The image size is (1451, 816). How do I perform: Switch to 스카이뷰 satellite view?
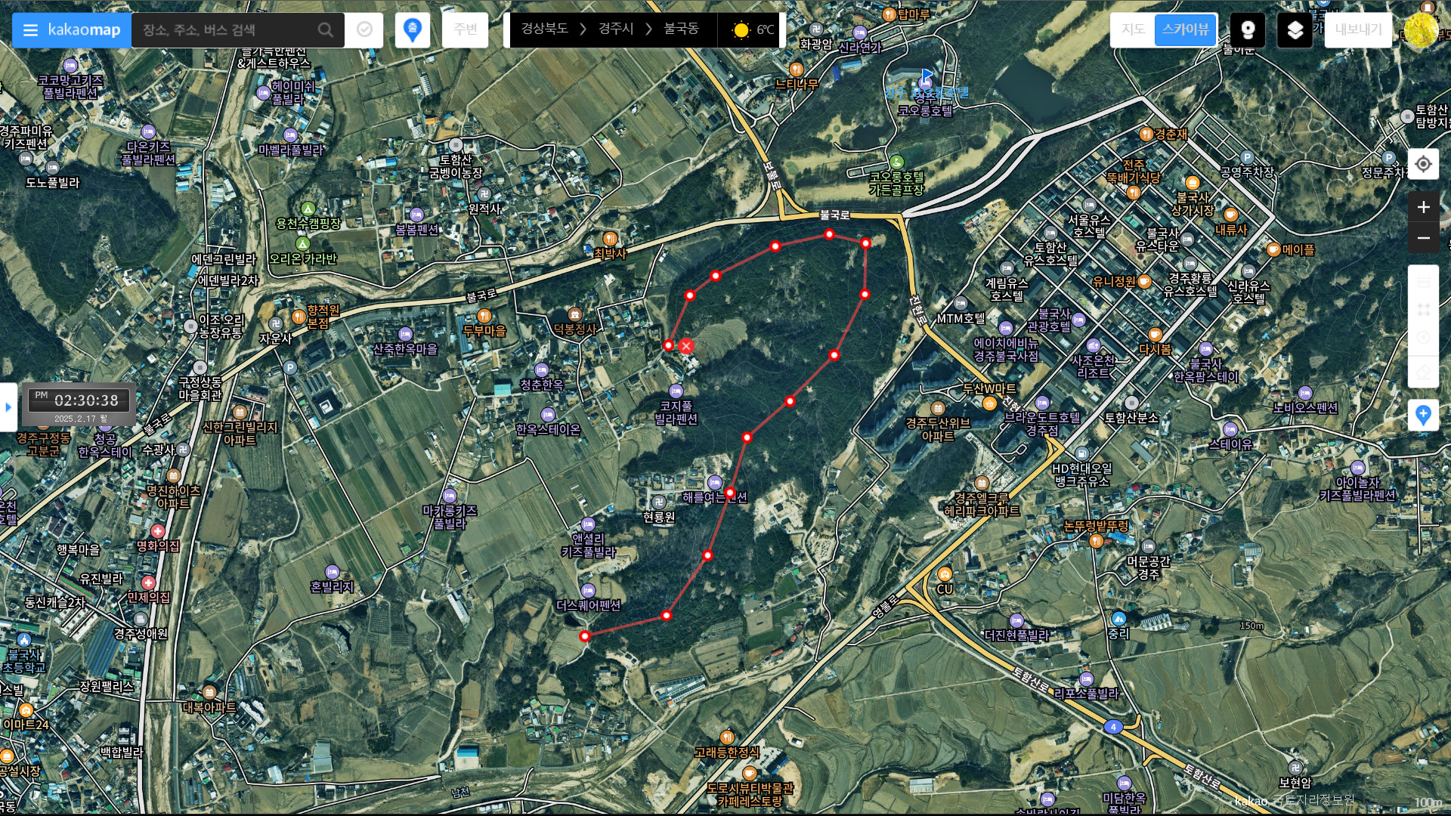click(x=1185, y=29)
